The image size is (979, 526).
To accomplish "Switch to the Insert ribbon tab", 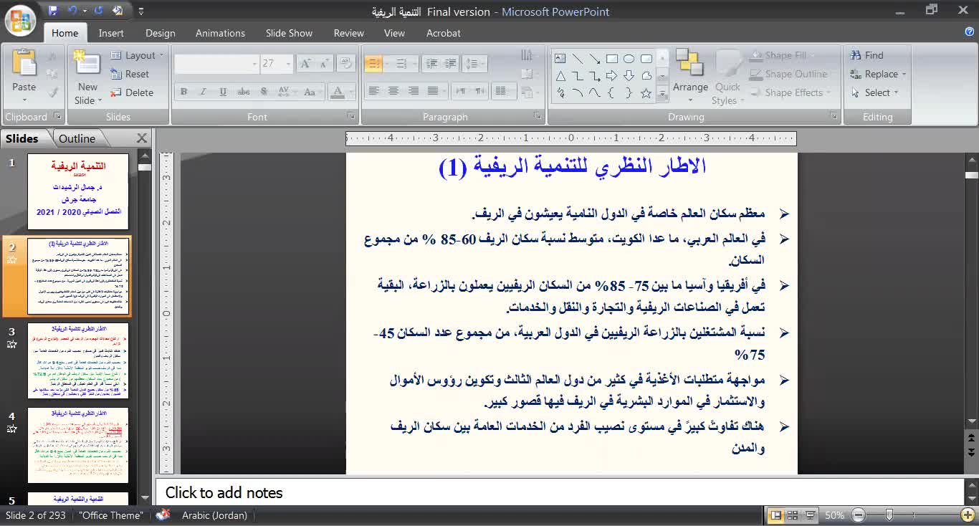I will point(111,33).
